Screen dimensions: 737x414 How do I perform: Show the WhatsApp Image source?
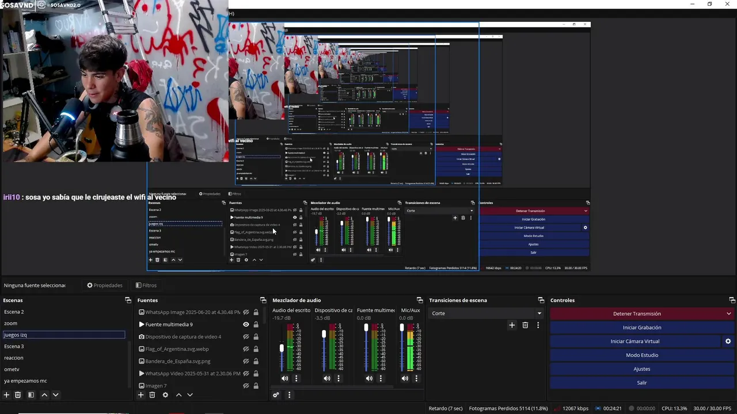pyautogui.click(x=246, y=312)
